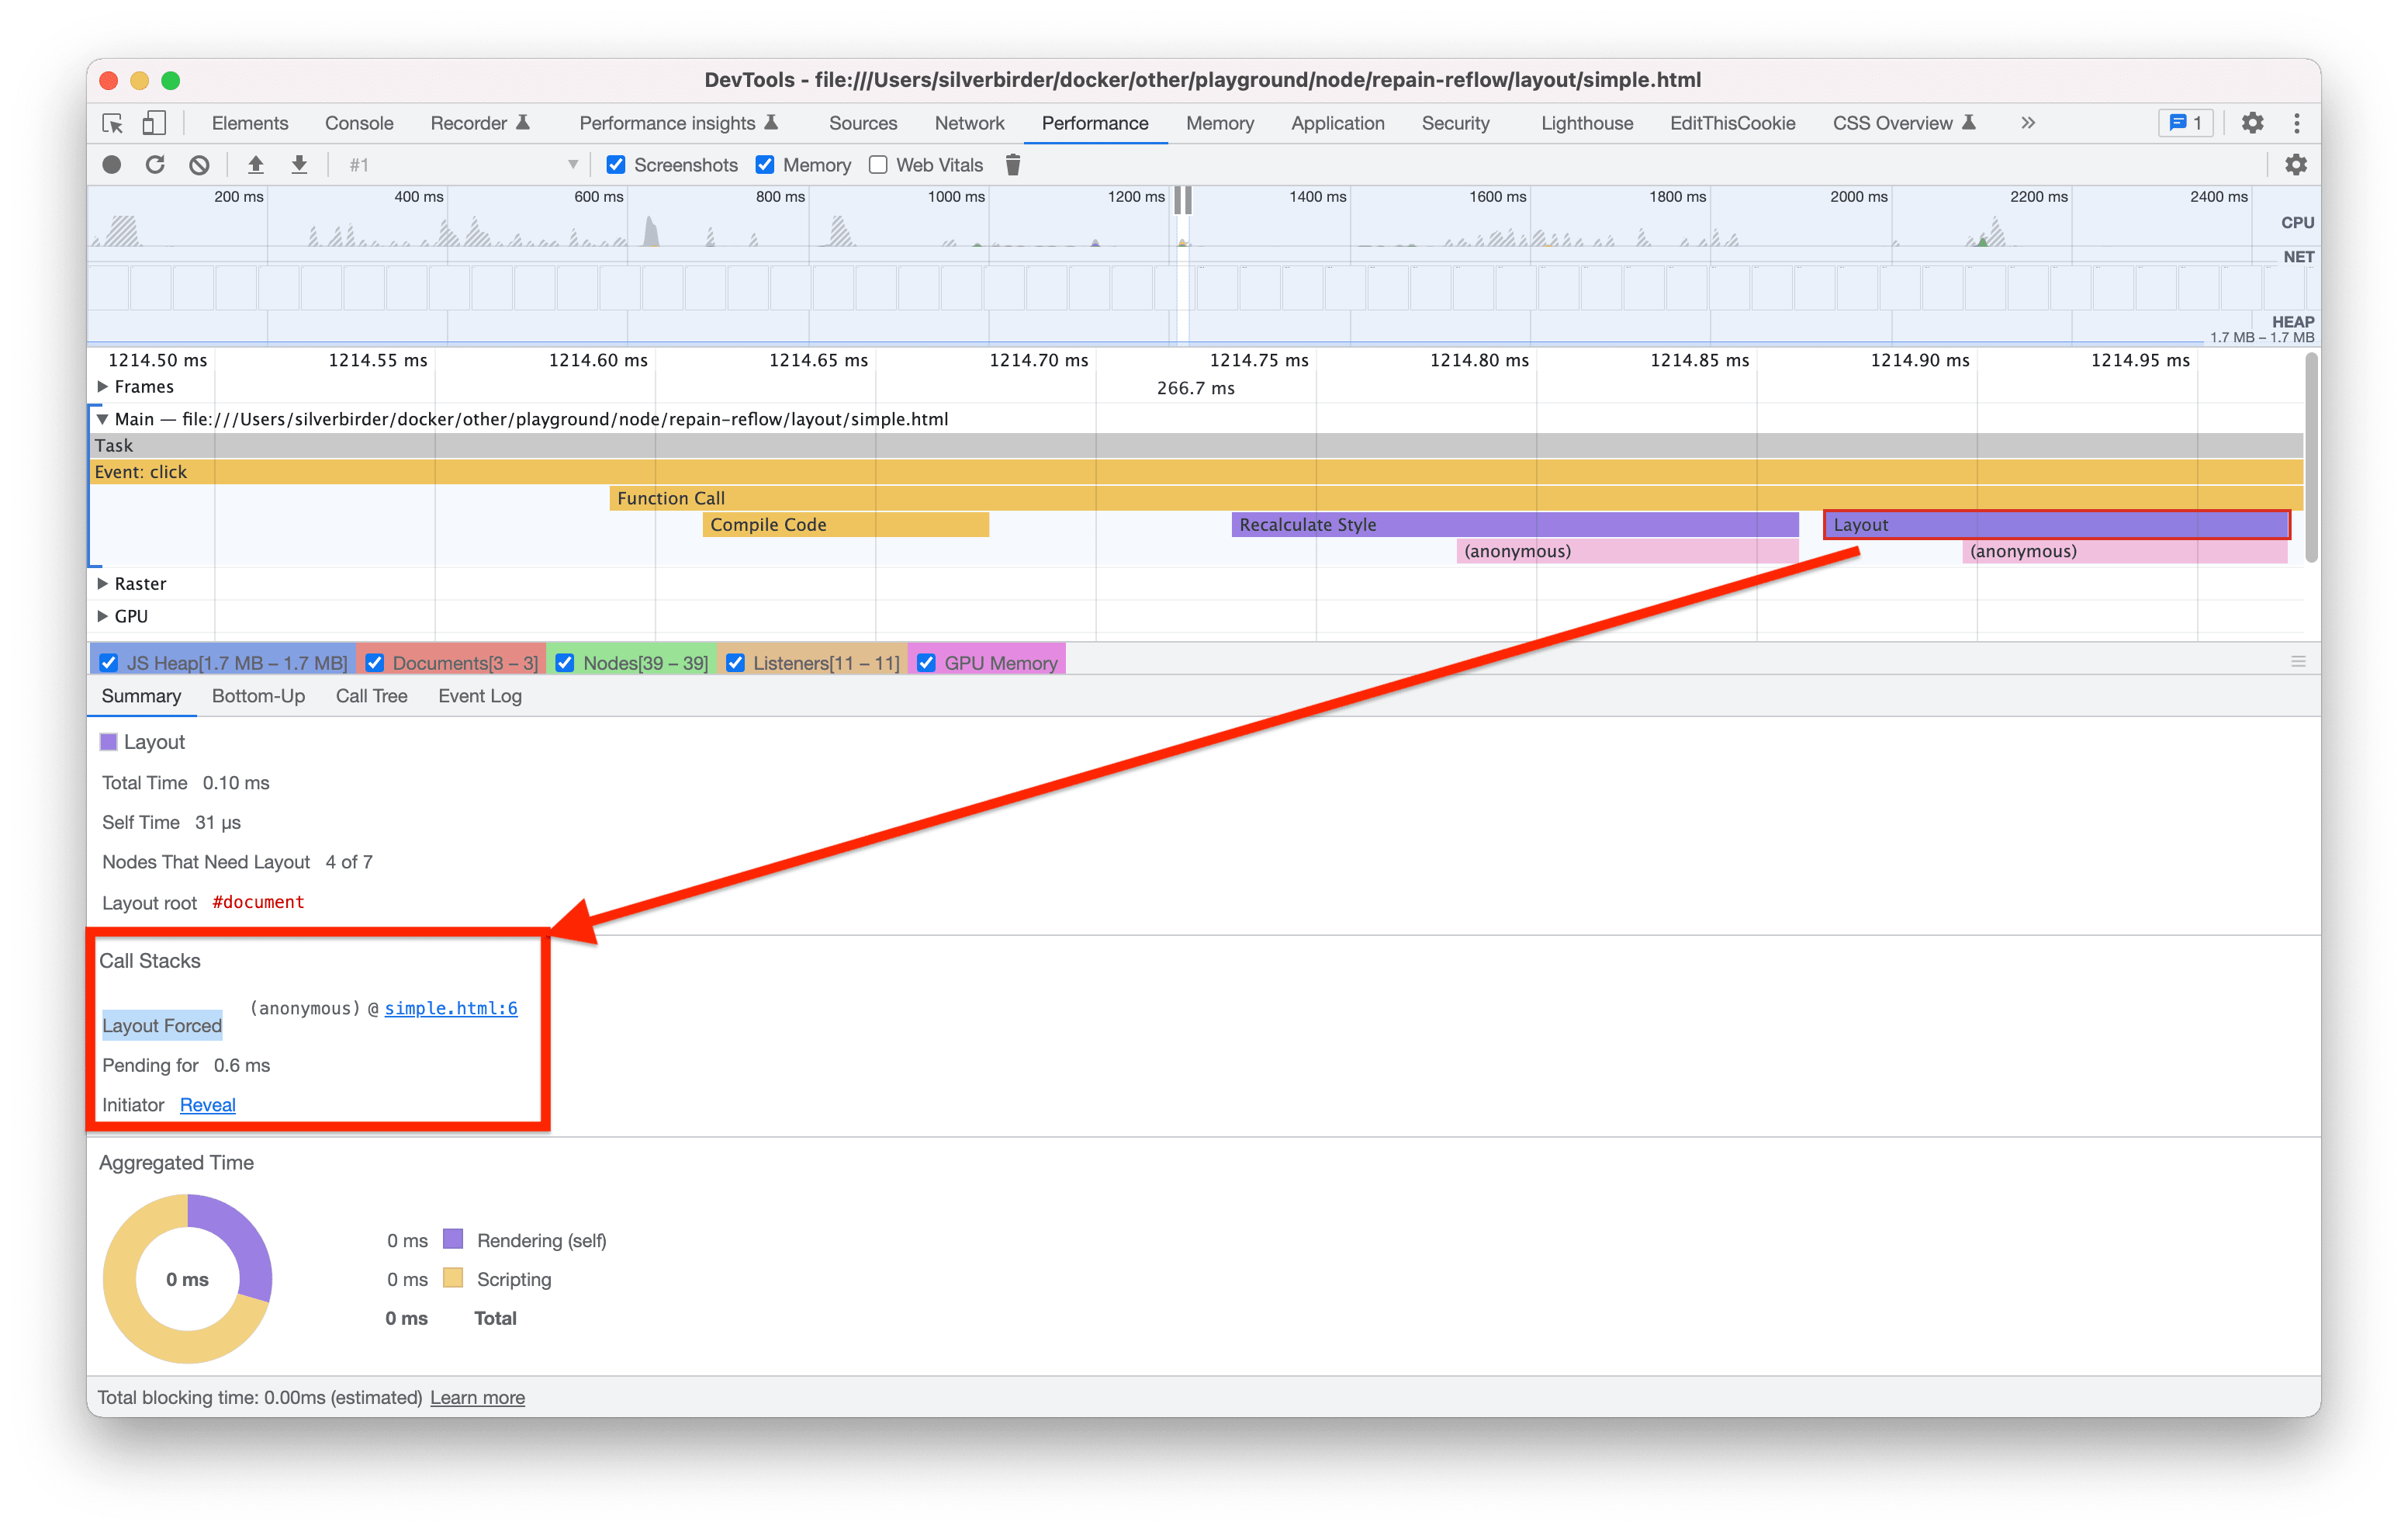The image size is (2408, 1532).
Task: Uncheck the JS Heap counter checkbox
Action: (109, 663)
